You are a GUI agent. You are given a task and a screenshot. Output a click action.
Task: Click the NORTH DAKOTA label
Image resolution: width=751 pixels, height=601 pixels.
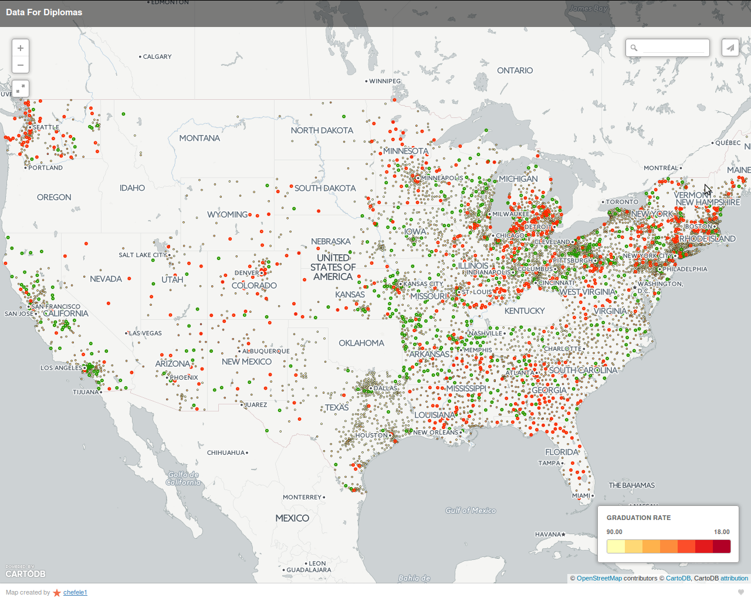pos(322,130)
